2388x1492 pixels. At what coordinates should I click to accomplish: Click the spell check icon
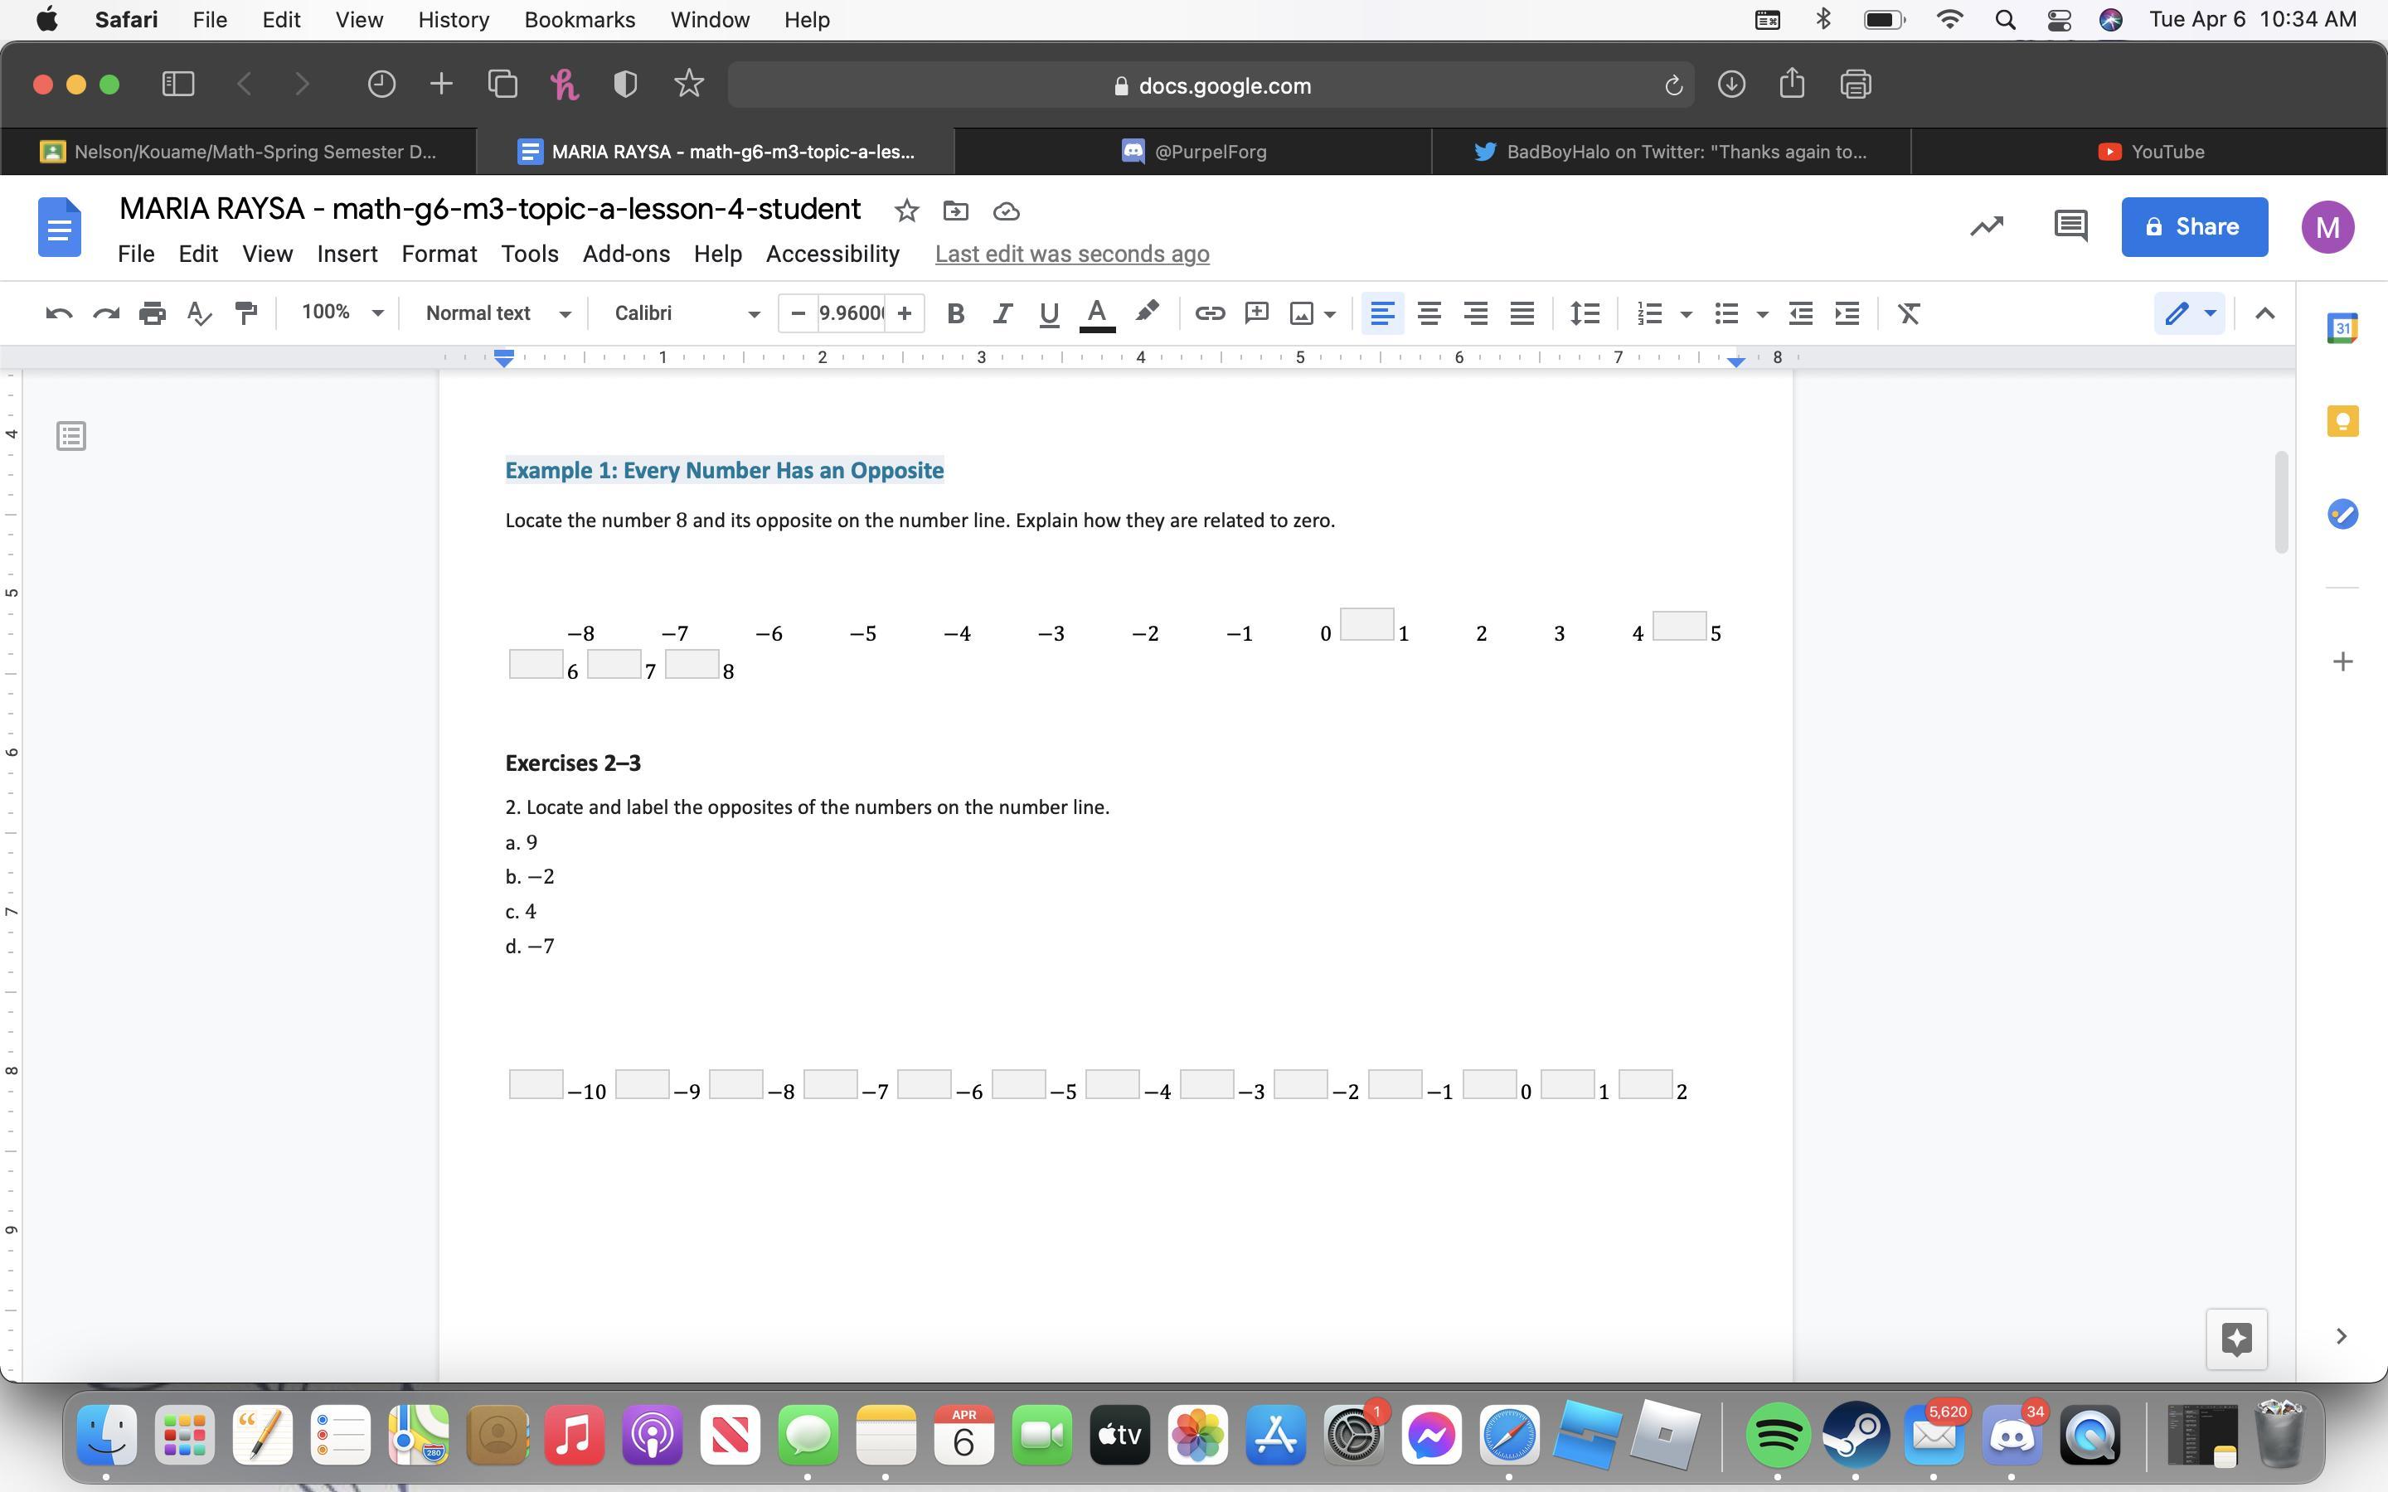coord(199,312)
